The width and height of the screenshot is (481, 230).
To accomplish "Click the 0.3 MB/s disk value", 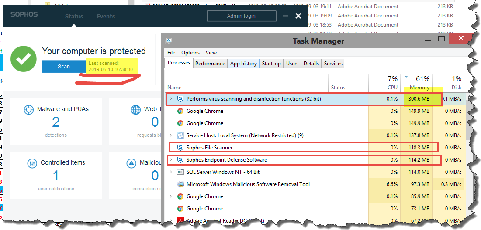I will coord(452,184).
